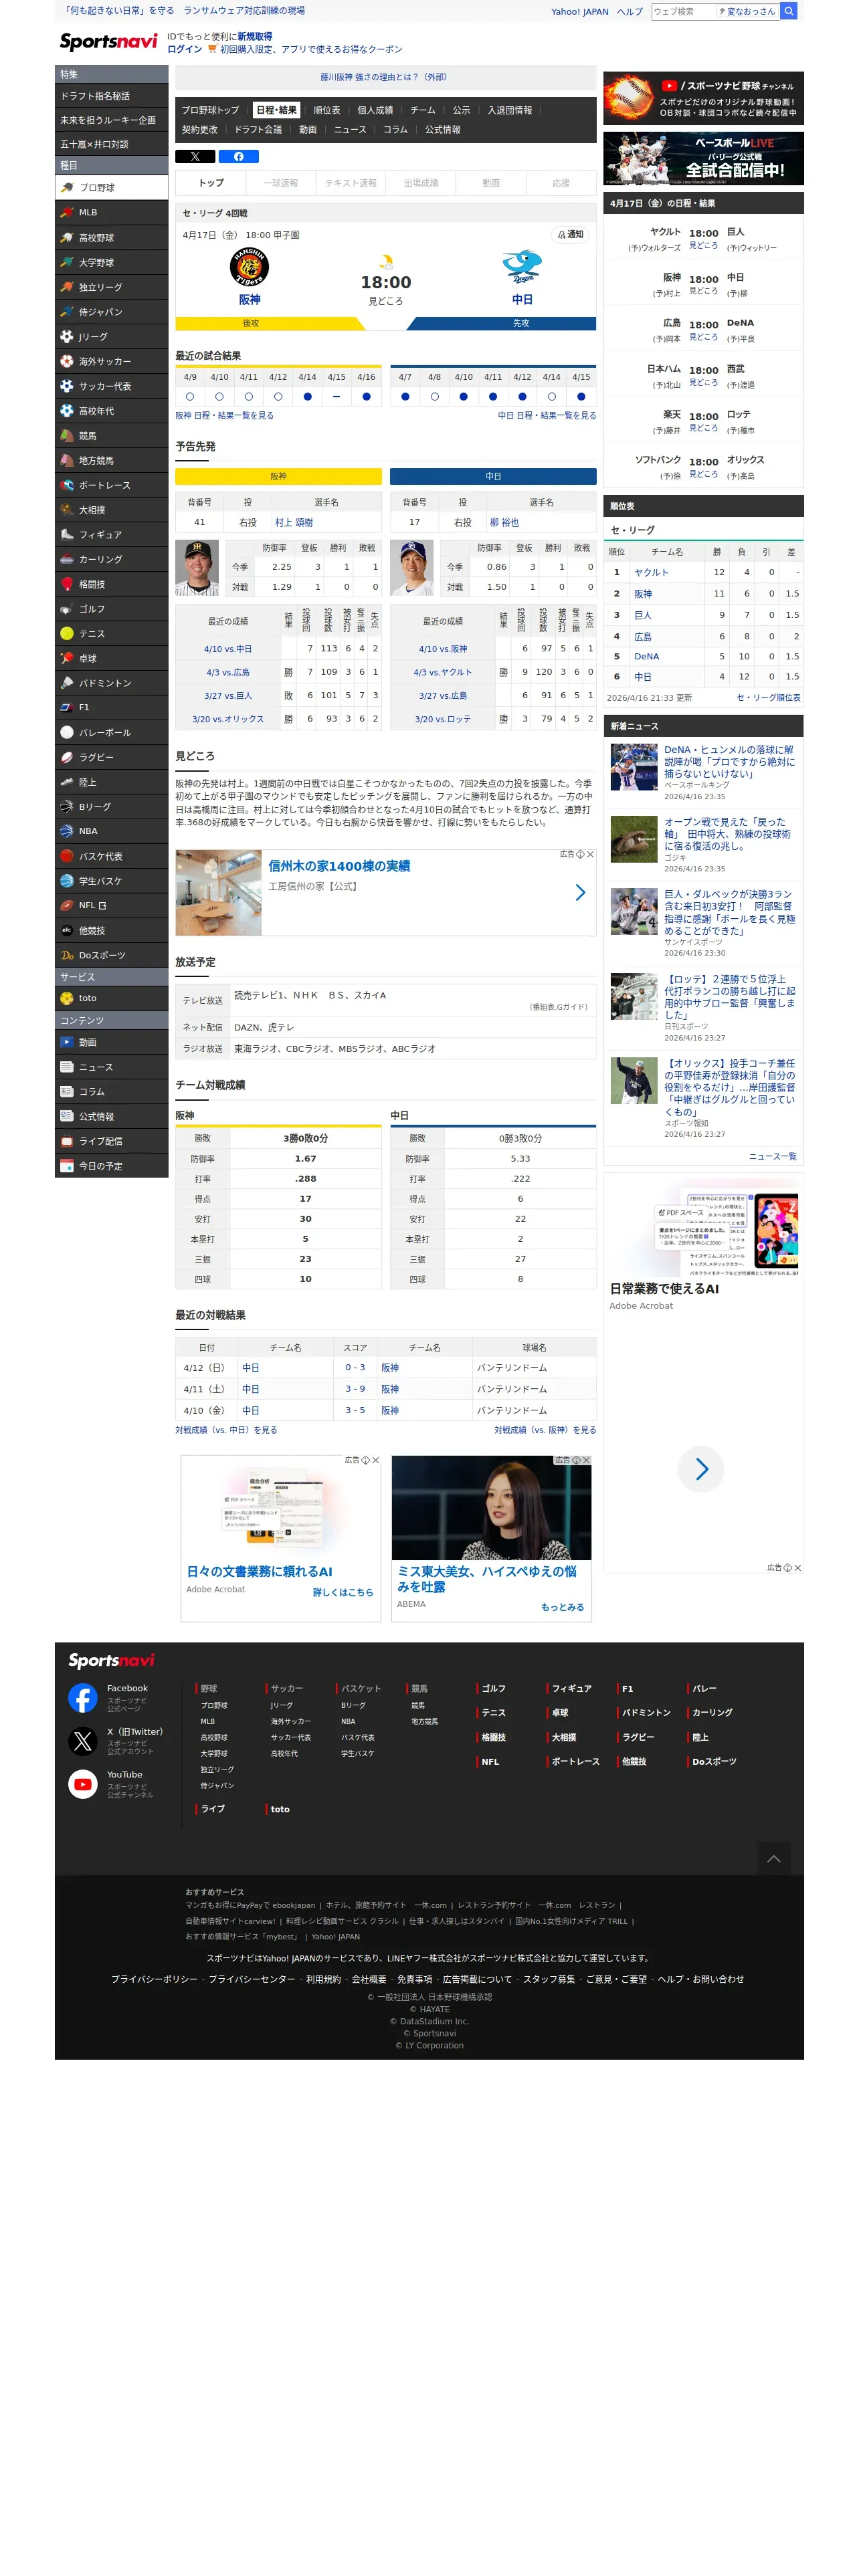Click プライバシーポリシー in the footer
859x2576 pixels.
(x=154, y=1979)
